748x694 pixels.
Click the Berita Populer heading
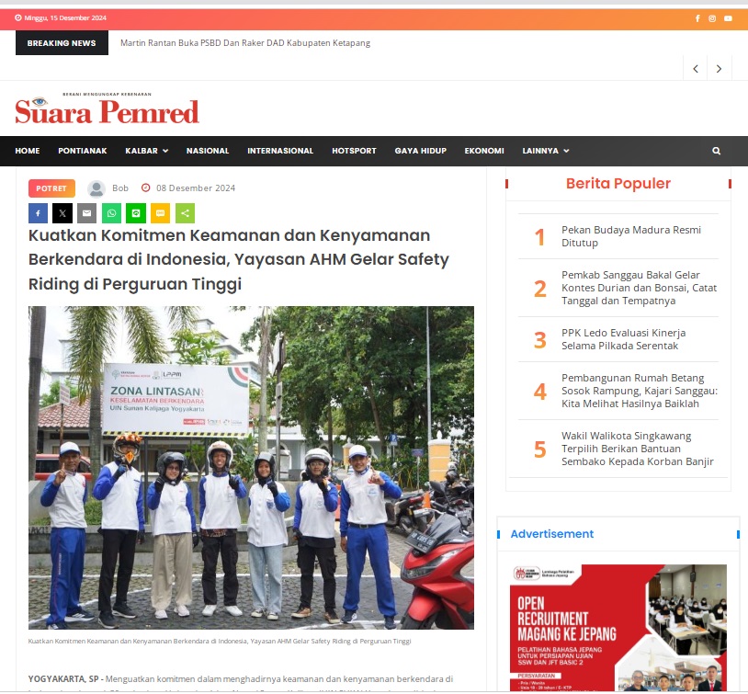point(618,183)
